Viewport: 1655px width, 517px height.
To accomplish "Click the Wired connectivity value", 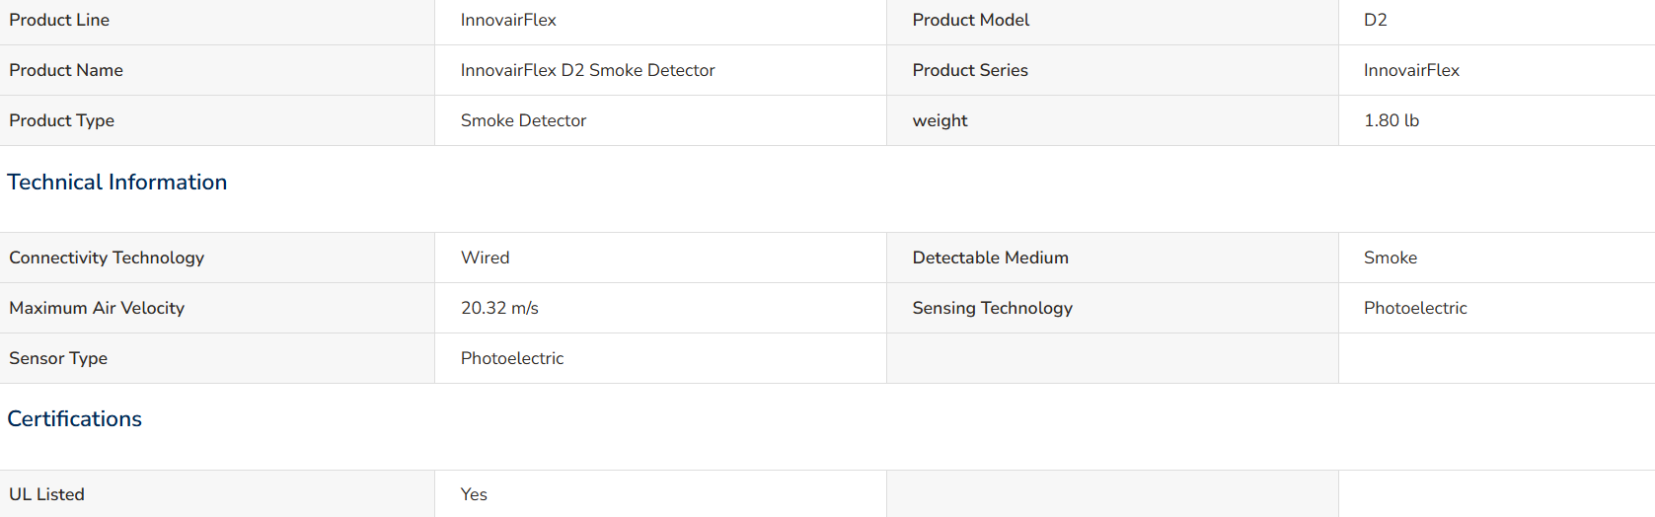I will tap(485, 258).
